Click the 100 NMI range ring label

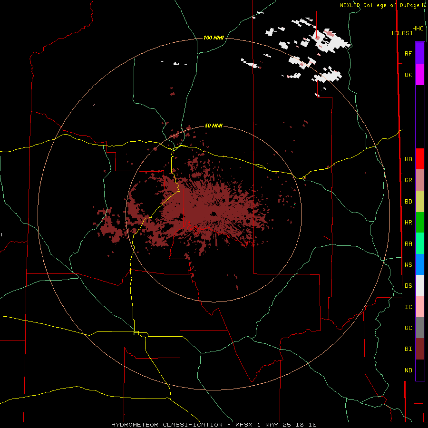point(214,38)
